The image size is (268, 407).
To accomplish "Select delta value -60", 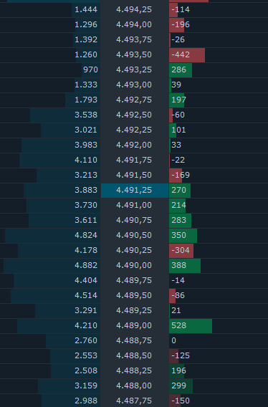I will click(178, 115).
